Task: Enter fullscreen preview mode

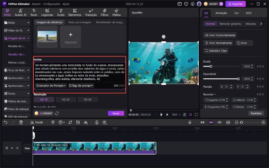Action: coord(196,115)
